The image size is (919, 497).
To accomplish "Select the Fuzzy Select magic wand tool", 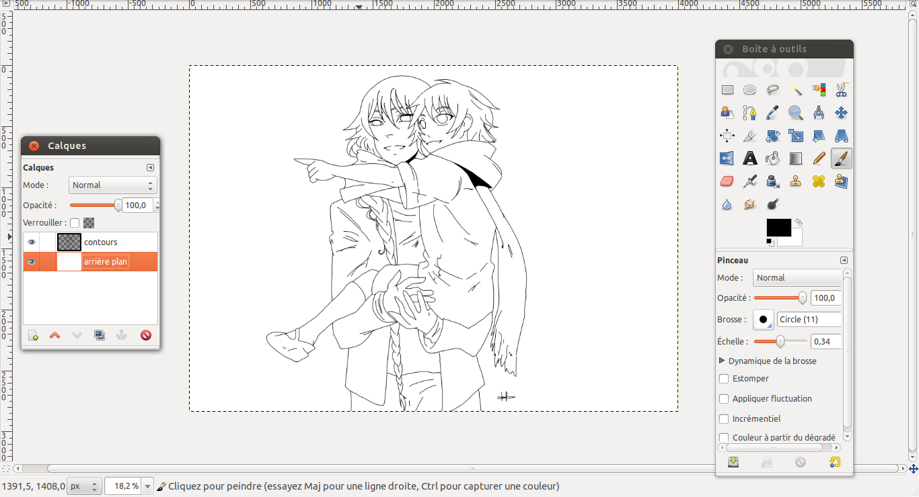I will click(796, 90).
